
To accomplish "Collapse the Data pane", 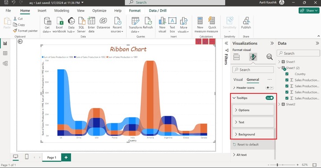I will coord(317,43).
